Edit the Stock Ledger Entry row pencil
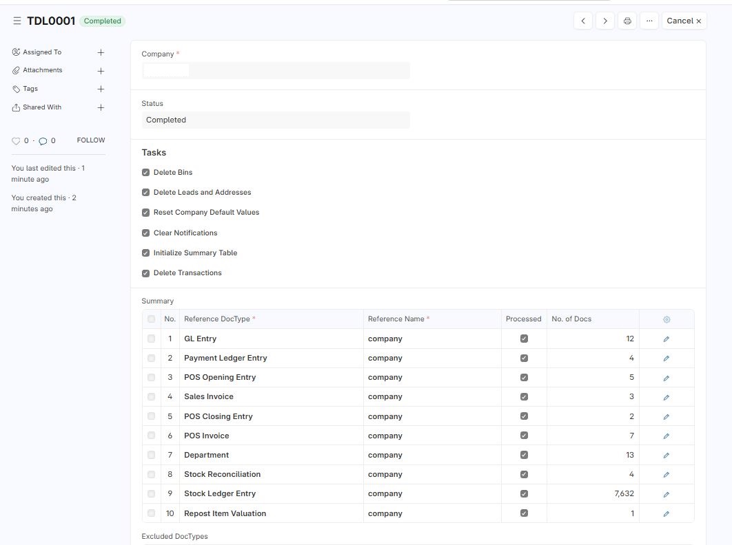The height and width of the screenshot is (545, 732). click(x=667, y=494)
